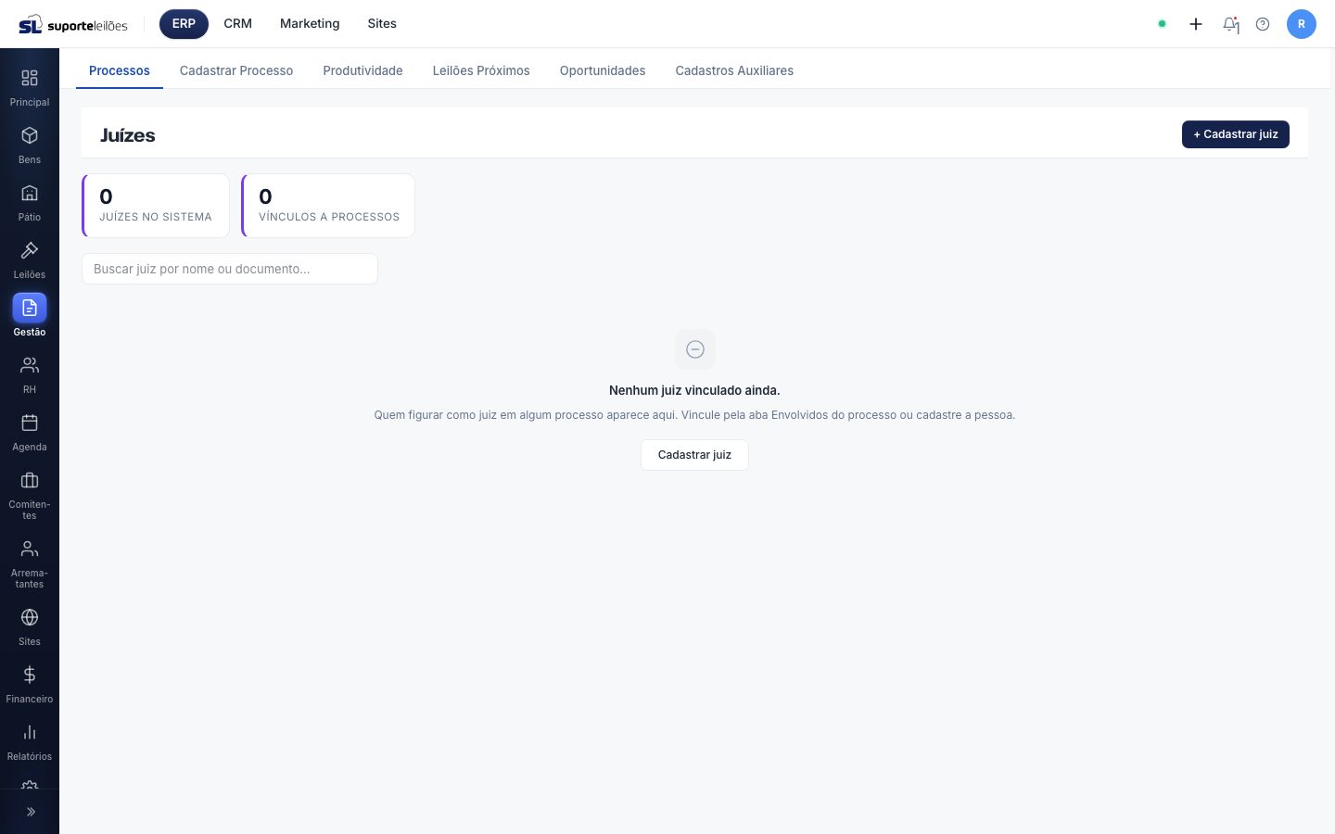
Task: Click the 'Juízes no sistema' counter card
Action: click(156, 206)
